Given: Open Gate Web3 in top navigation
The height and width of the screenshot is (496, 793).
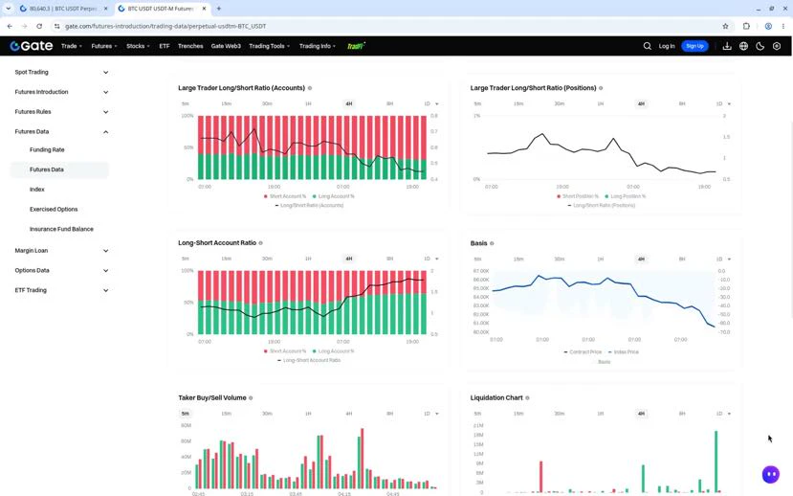Looking at the screenshot, I should (x=226, y=46).
